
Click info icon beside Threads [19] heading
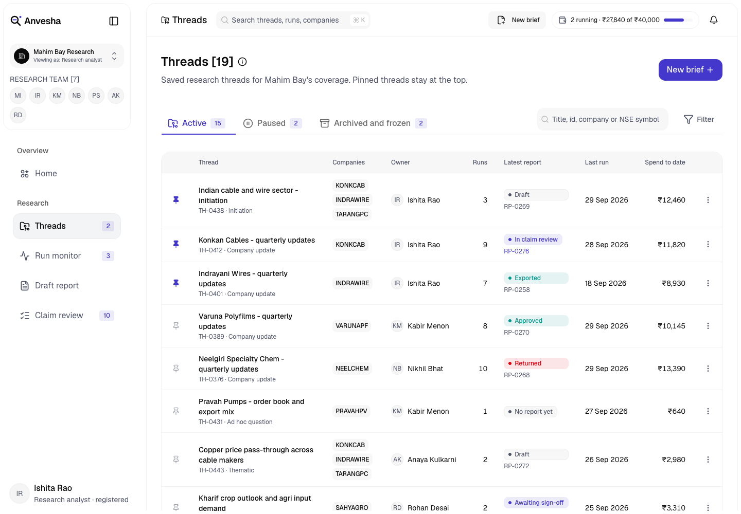coord(242,62)
